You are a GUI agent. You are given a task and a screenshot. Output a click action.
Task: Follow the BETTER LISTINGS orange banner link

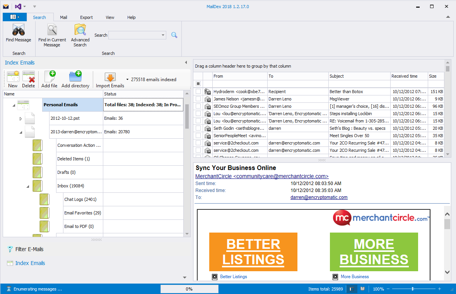(x=253, y=252)
